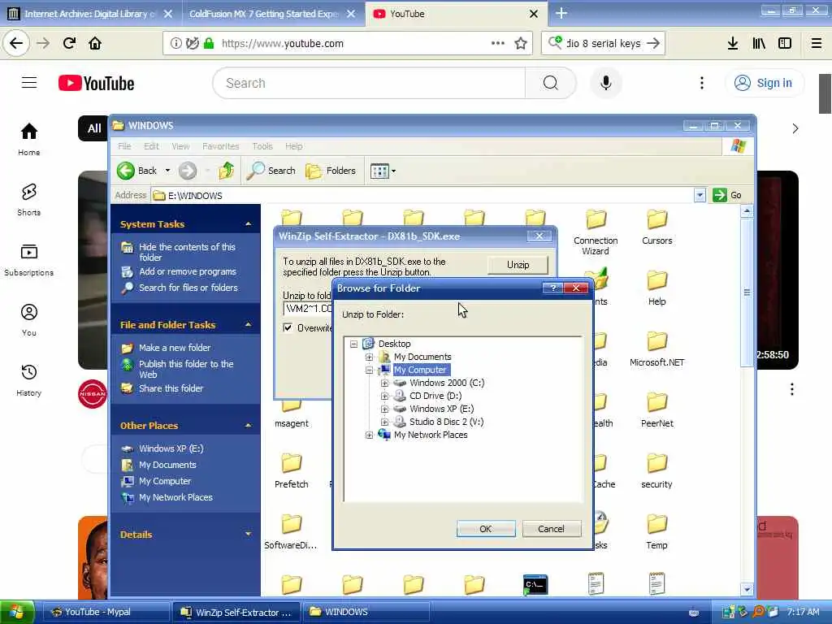Open the Explorer Favorites menu

coord(221,146)
